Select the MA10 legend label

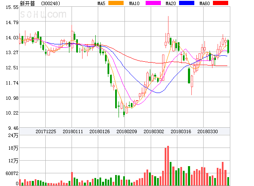(x=134, y=3)
